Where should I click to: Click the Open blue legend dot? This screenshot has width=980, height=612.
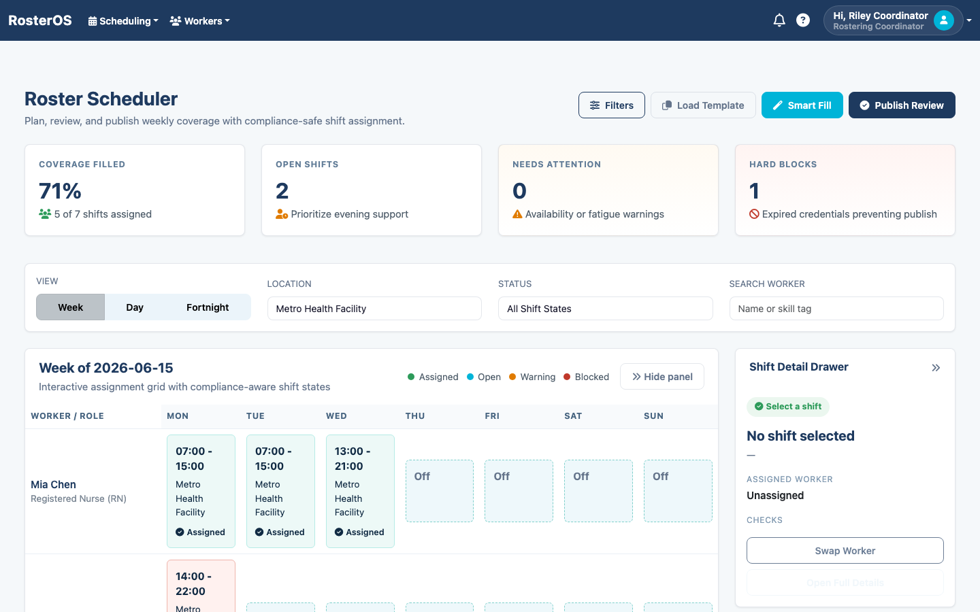470,377
